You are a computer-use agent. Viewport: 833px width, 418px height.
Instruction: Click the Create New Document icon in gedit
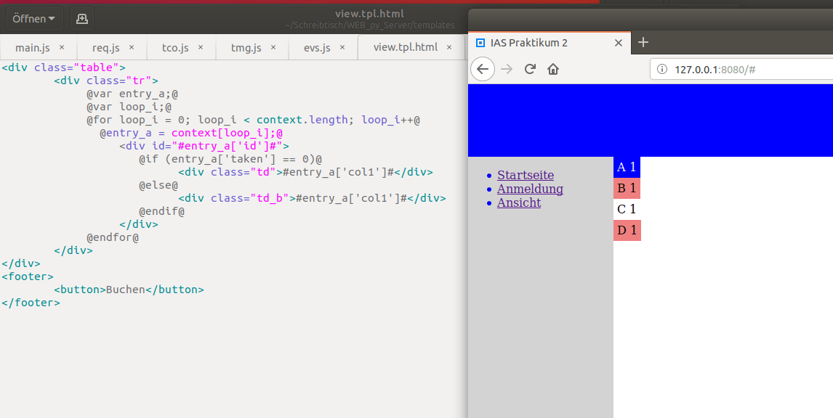pyautogui.click(x=81, y=18)
